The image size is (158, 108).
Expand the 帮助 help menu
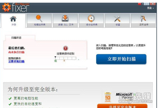click(x=150, y=8)
